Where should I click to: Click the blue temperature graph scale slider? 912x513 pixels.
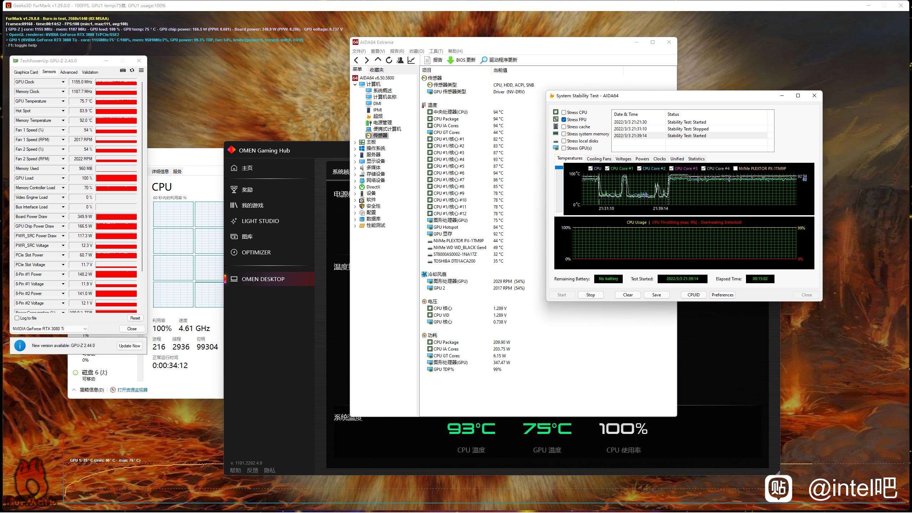pos(559,167)
